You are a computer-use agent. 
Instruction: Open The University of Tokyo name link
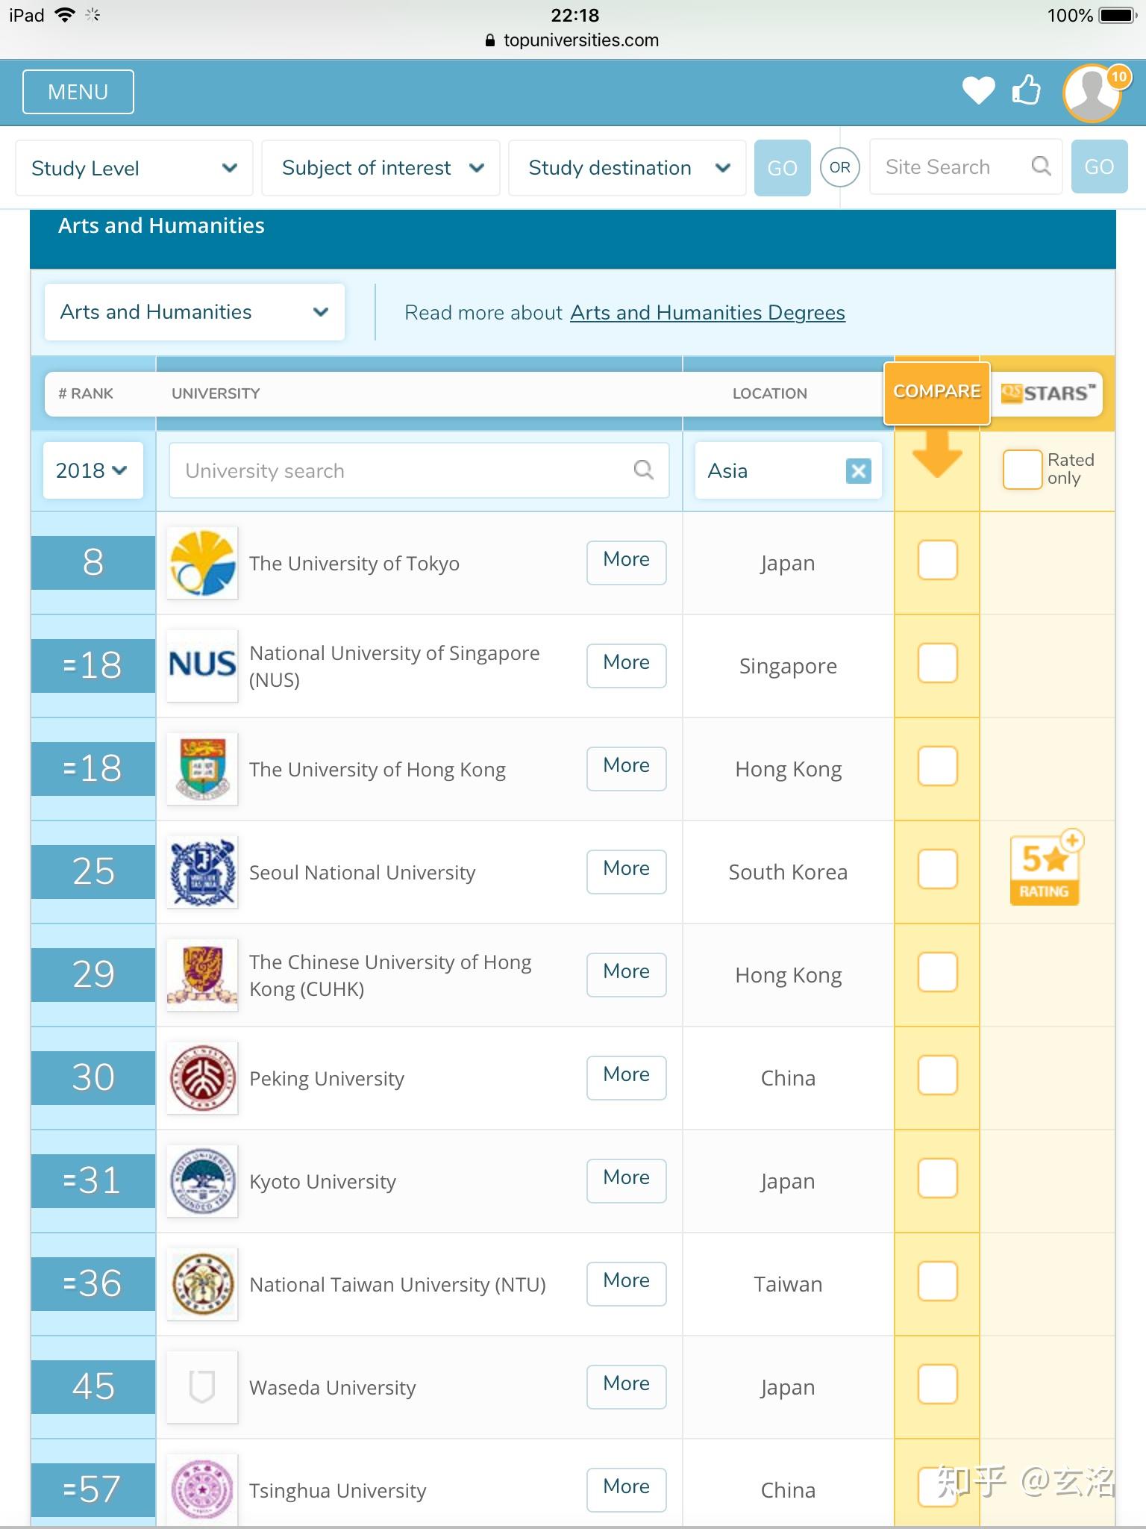click(354, 564)
